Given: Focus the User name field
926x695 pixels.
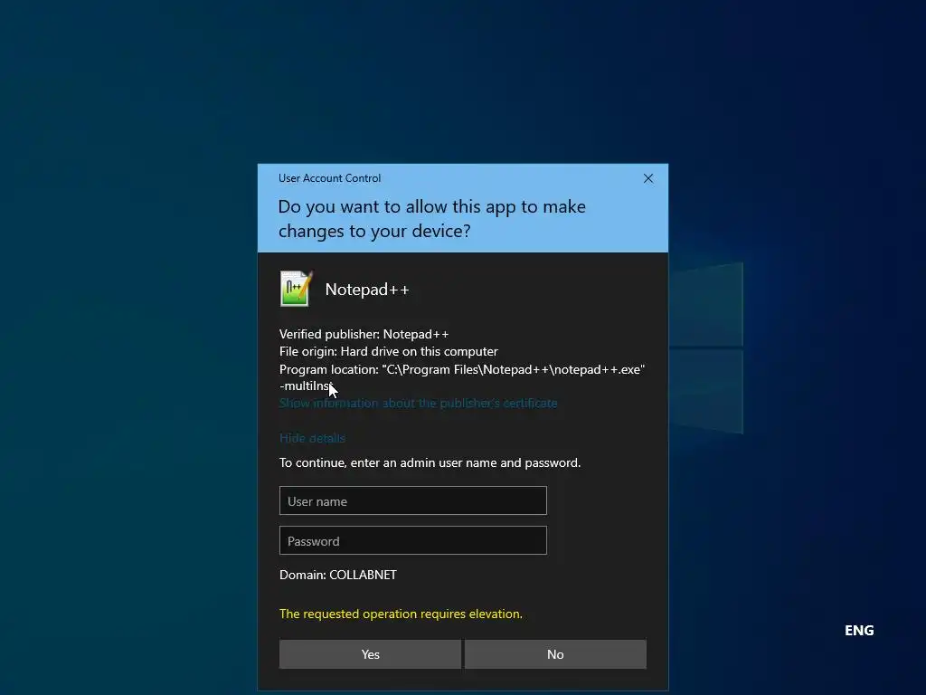Looking at the screenshot, I should 412,500.
